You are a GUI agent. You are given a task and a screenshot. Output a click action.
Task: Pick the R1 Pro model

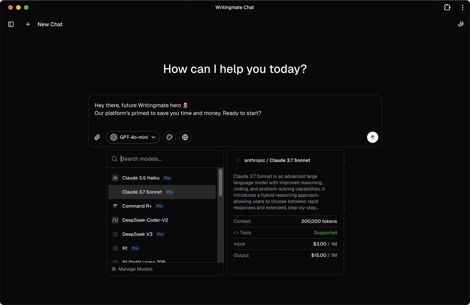point(125,248)
